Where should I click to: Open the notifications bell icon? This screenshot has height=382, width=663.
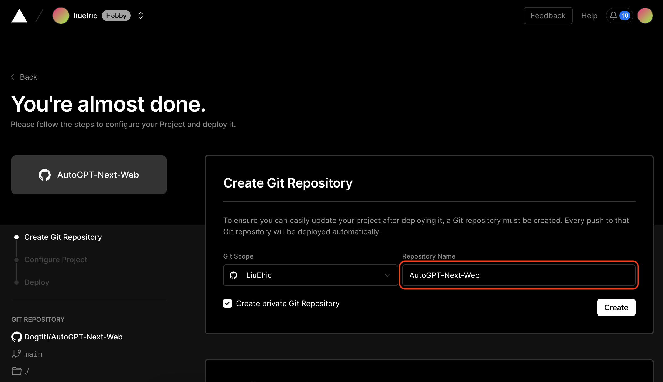point(613,16)
